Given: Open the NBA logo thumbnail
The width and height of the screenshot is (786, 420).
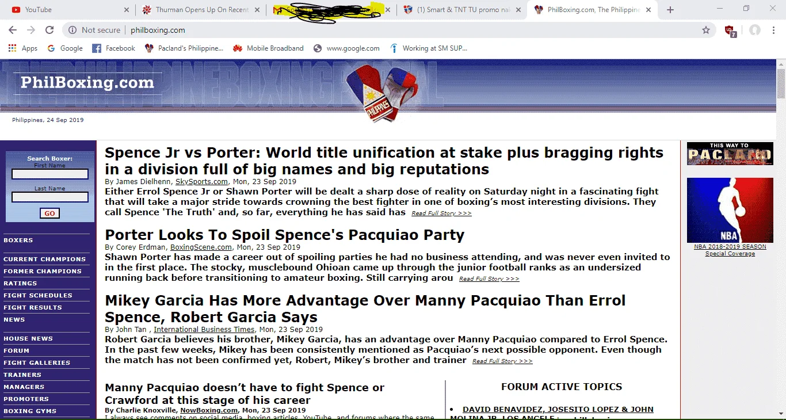Looking at the screenshot, I should click(730, 210).
